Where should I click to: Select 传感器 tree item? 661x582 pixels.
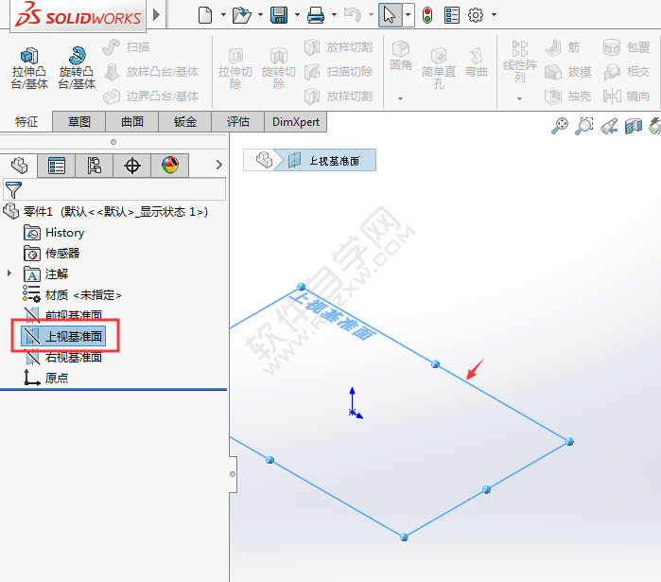coord(51,253)
